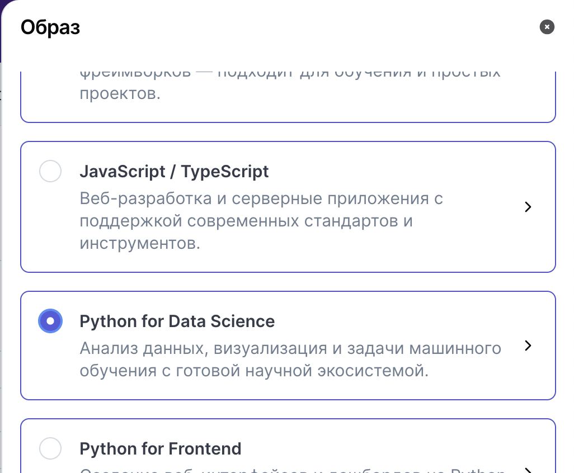
Task: Click the JavaScript / TypeScript title
Action: click(174, 171)
